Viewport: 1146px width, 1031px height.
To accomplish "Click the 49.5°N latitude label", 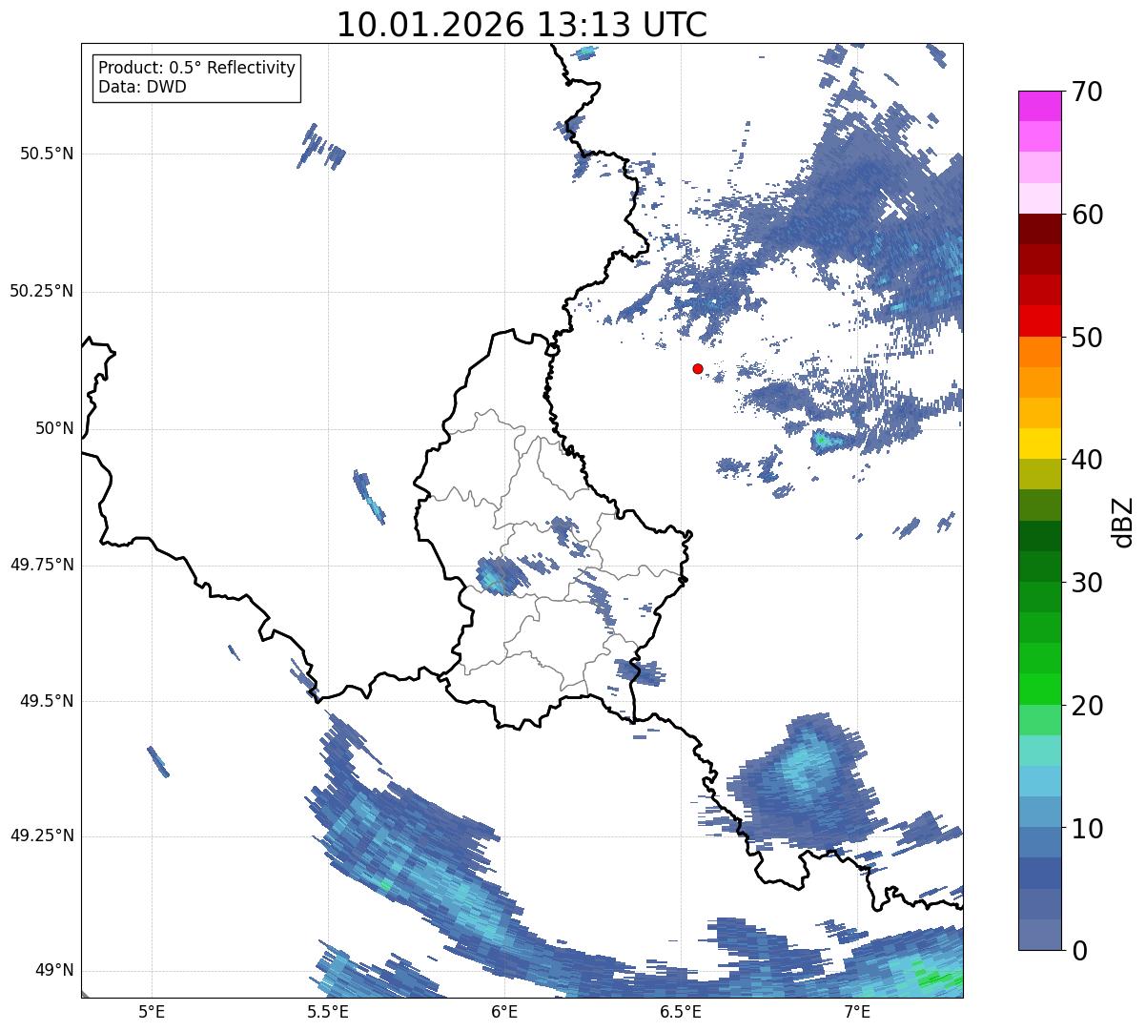I will [x=47, y=701].
